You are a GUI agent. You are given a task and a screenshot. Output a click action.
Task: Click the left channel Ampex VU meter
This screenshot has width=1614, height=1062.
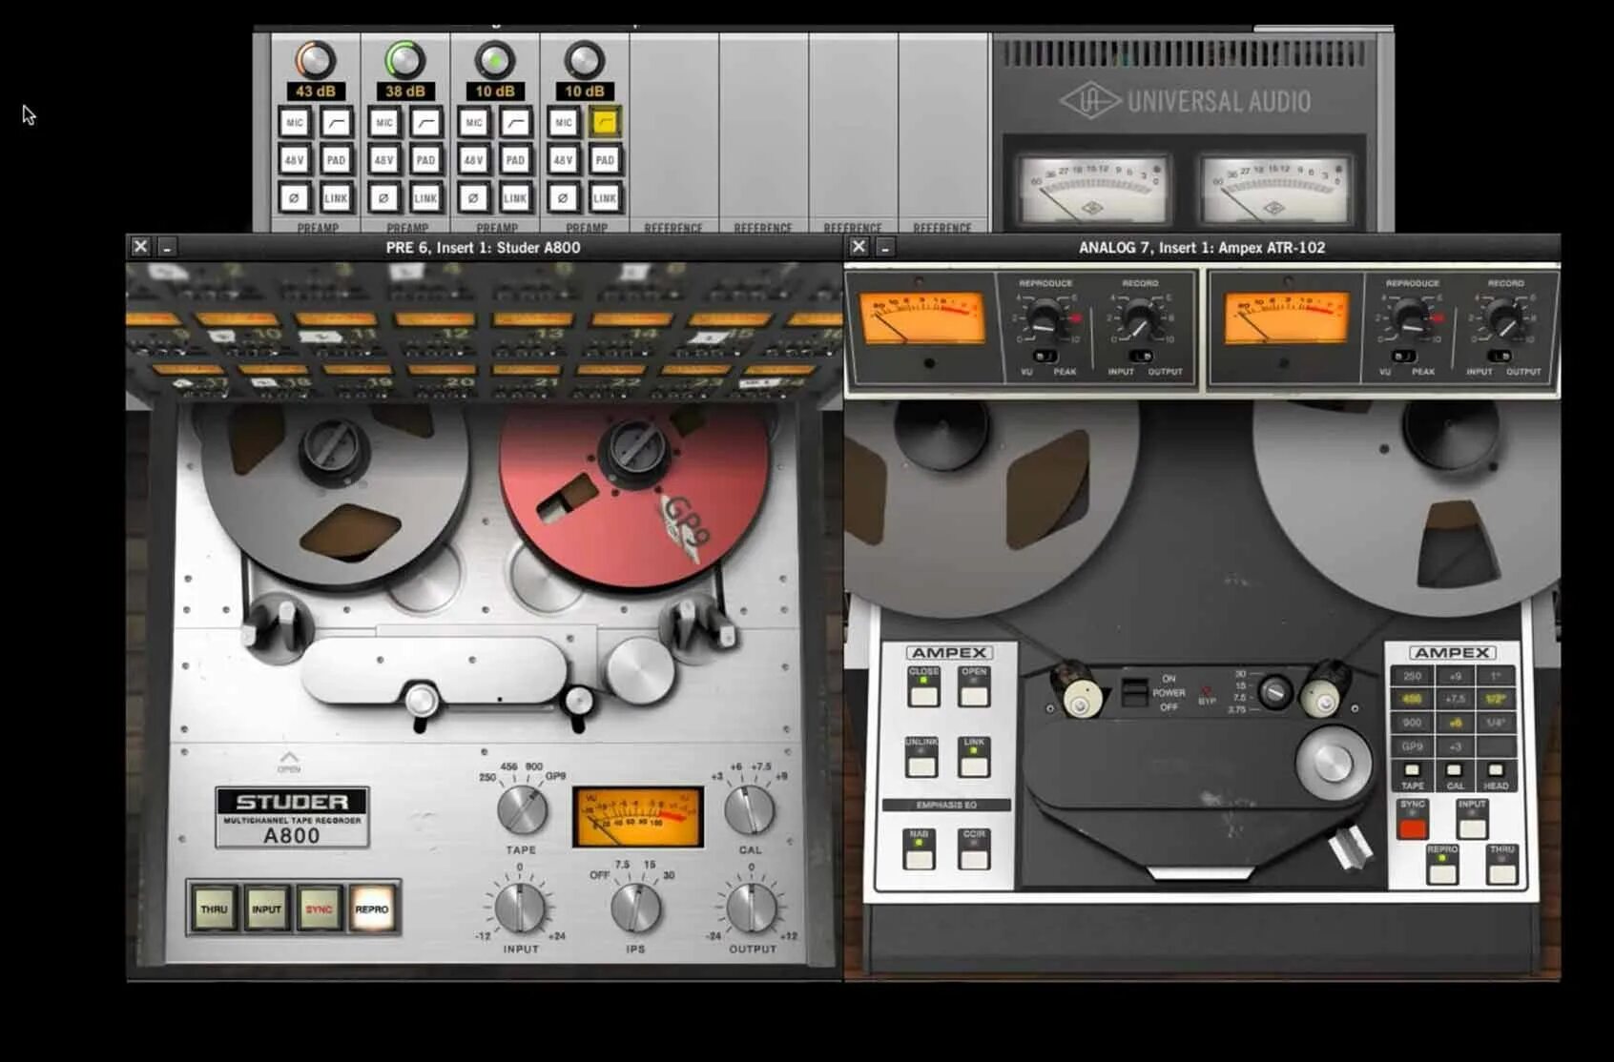pos(921,317)
